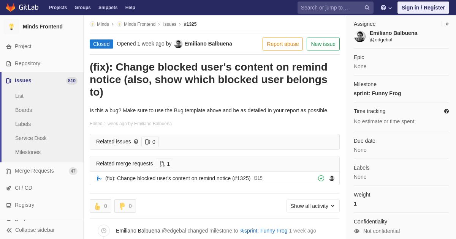Click the #1325 breadcrumb text

coord(190,24)
